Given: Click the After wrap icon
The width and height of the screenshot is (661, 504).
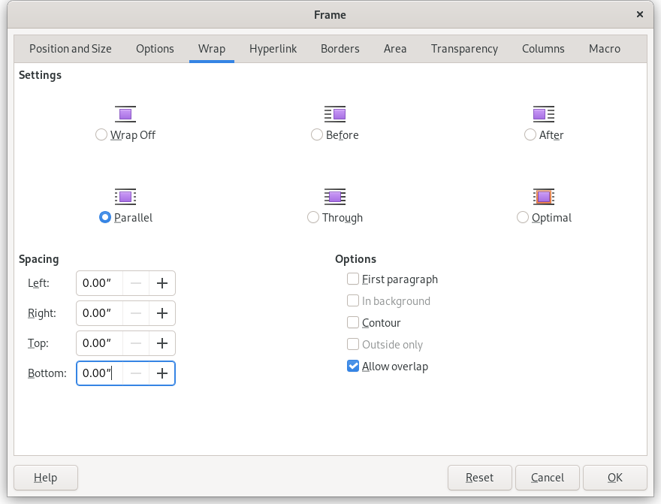Looking at the screenshot, I should [x=544, y=114].
